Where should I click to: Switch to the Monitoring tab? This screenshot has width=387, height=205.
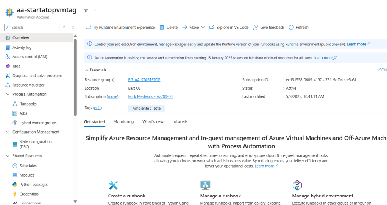[123, 121]
